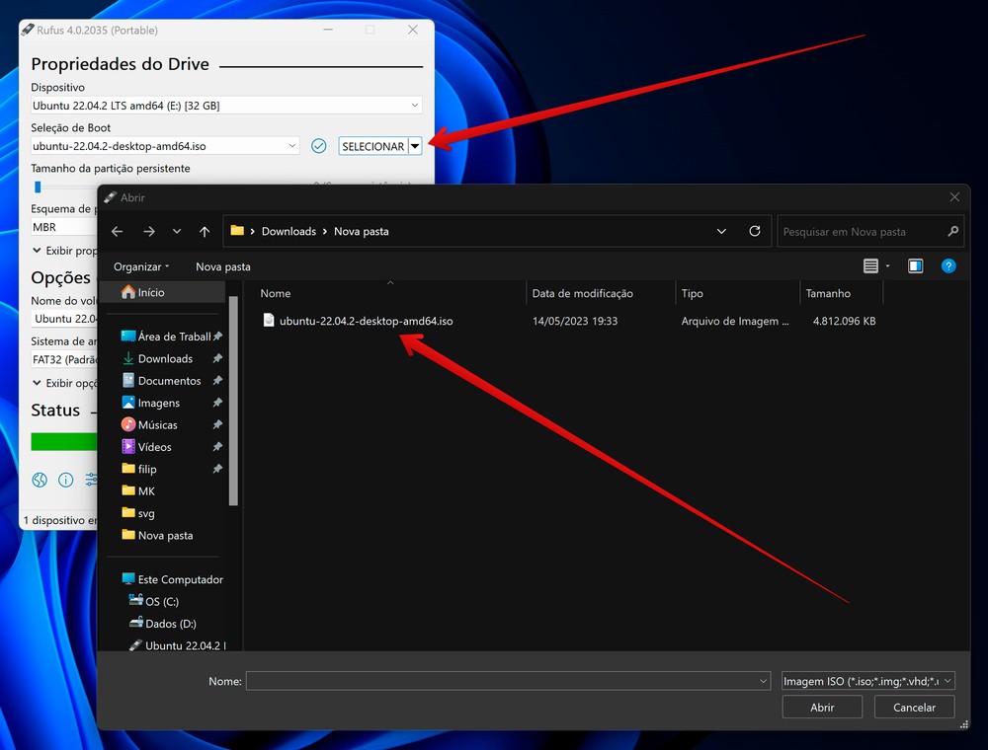Expand the SELECIONAR split arrow
988x750 pixels.
click(x=415, y=146)
